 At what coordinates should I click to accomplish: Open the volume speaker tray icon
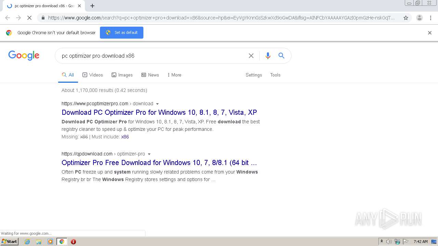point(389,242)
